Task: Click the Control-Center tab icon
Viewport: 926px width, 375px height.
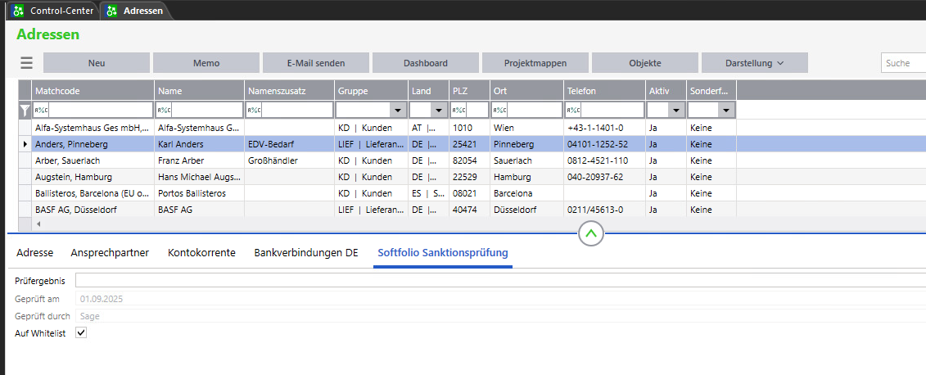Action: tap(19, 11)
